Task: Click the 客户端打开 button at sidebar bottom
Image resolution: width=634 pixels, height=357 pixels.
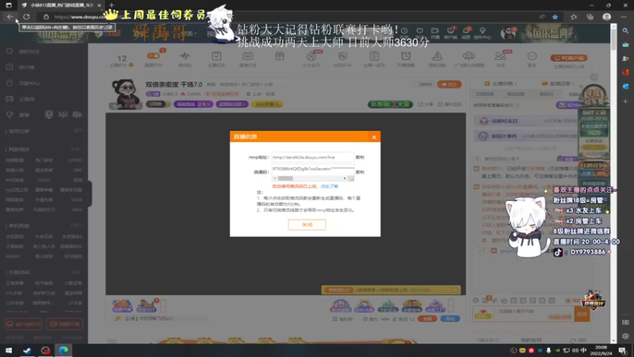Action: [24, 324]
